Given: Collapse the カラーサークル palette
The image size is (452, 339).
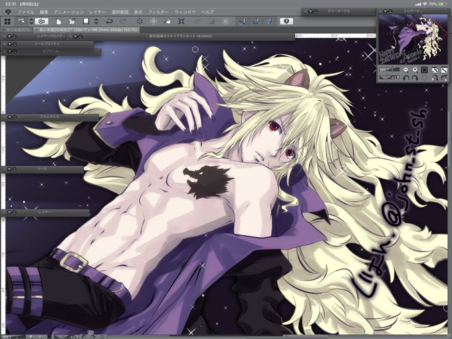Looking at the screenshot, I should [x=316, y=11].
